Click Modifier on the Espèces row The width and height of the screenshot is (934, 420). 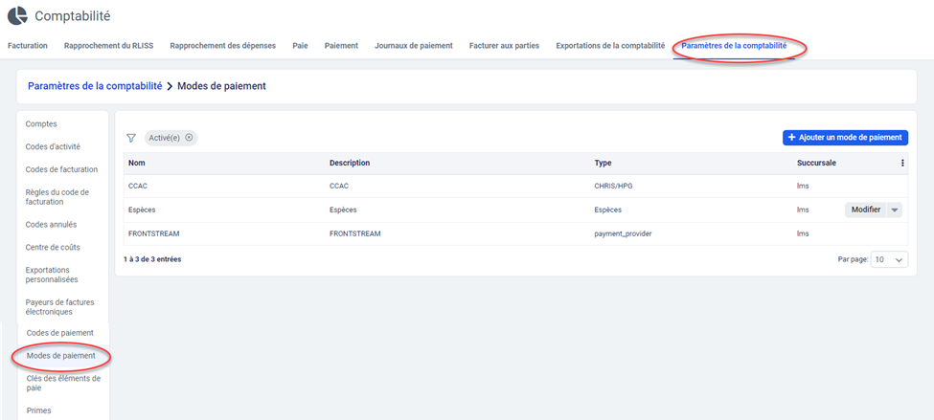[x=865, y=210]
